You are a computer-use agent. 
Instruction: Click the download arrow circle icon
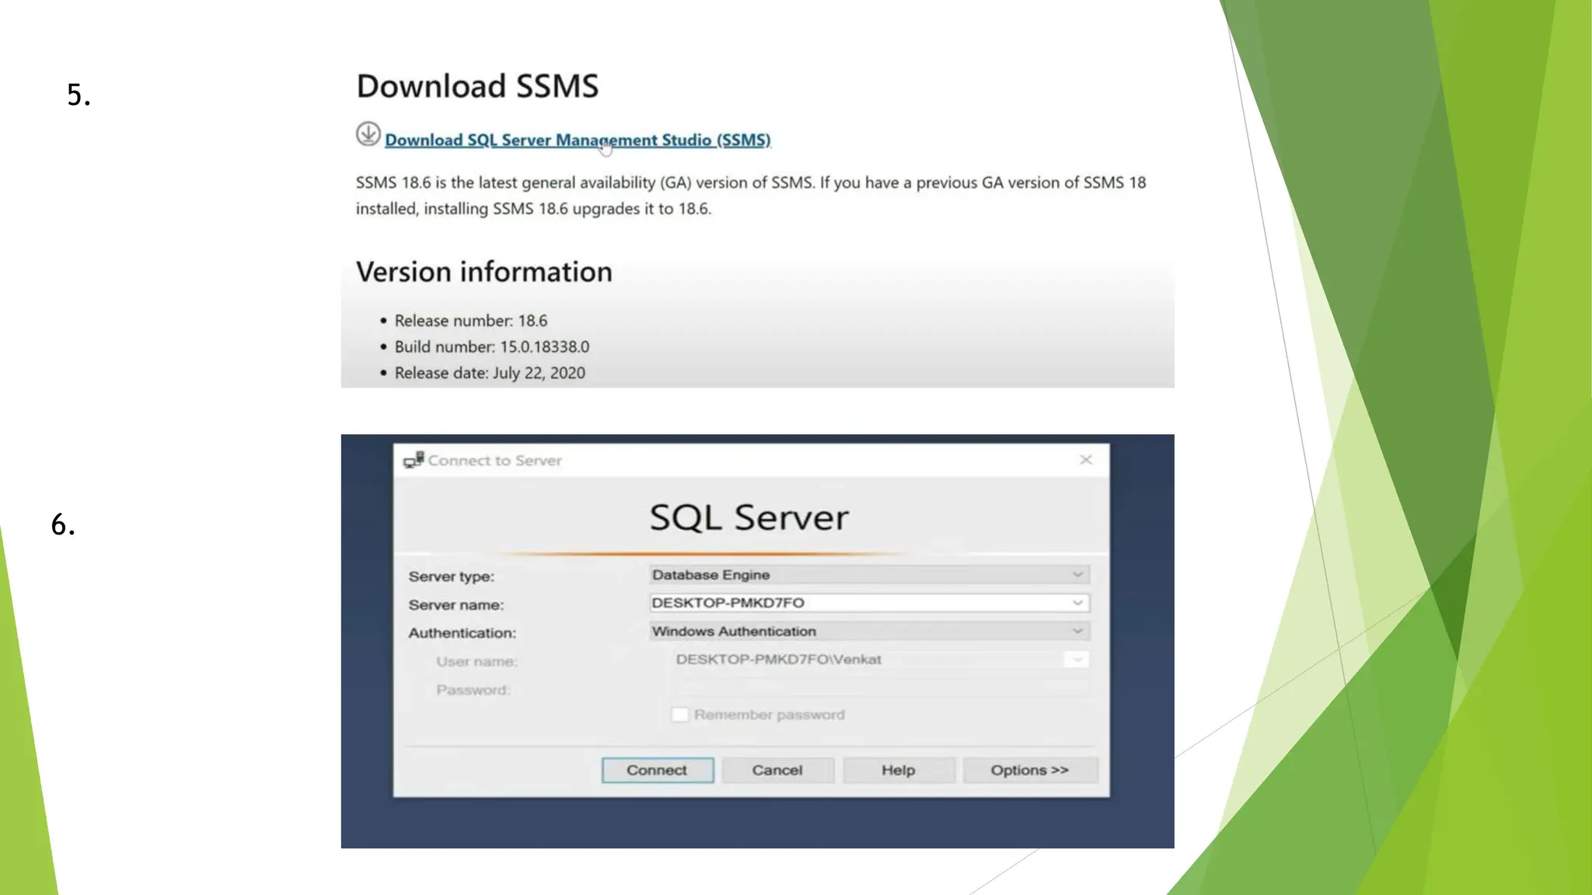(368, 134)
